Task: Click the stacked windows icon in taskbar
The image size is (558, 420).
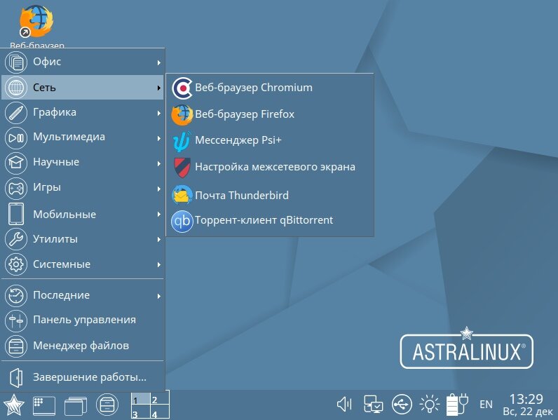Action: [x=76, y=406]
